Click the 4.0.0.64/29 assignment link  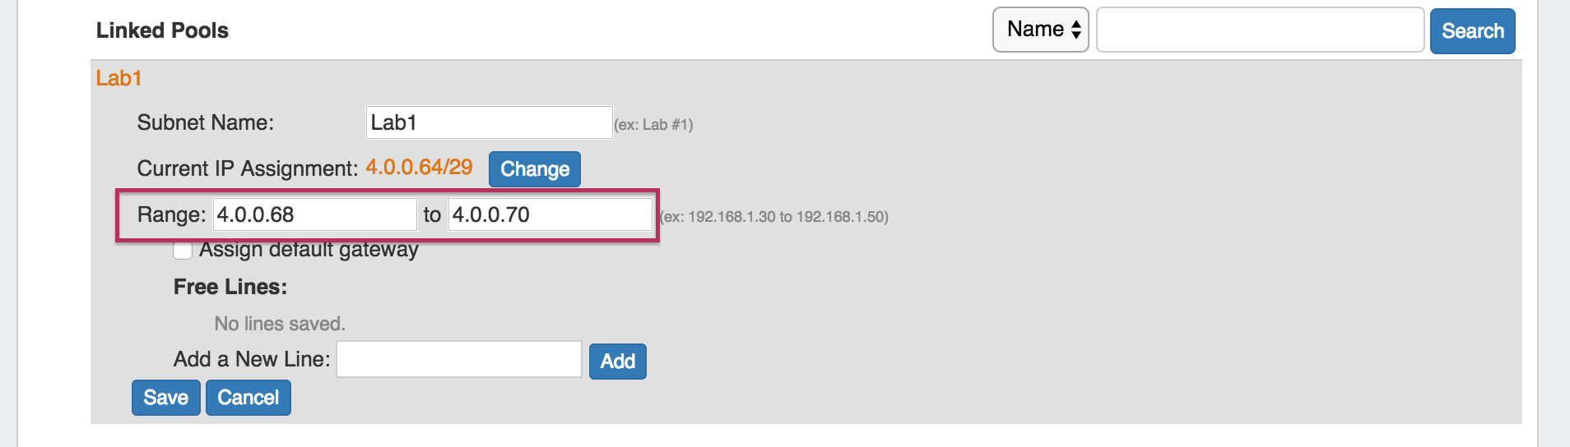pyautogui.click(x=419, y=167)
